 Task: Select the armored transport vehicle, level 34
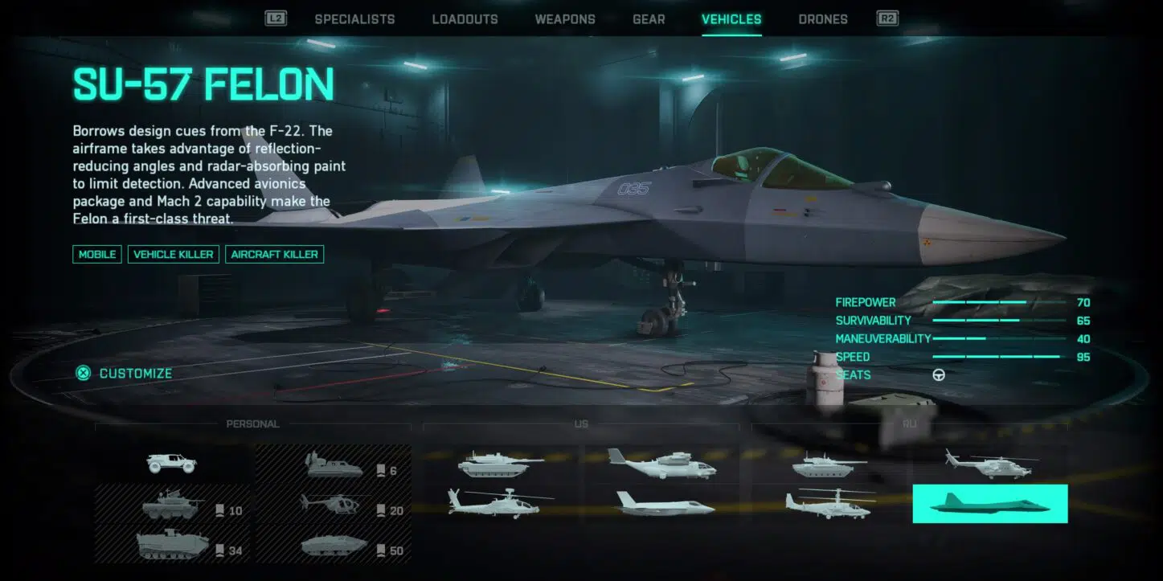(x=172, y=544)
